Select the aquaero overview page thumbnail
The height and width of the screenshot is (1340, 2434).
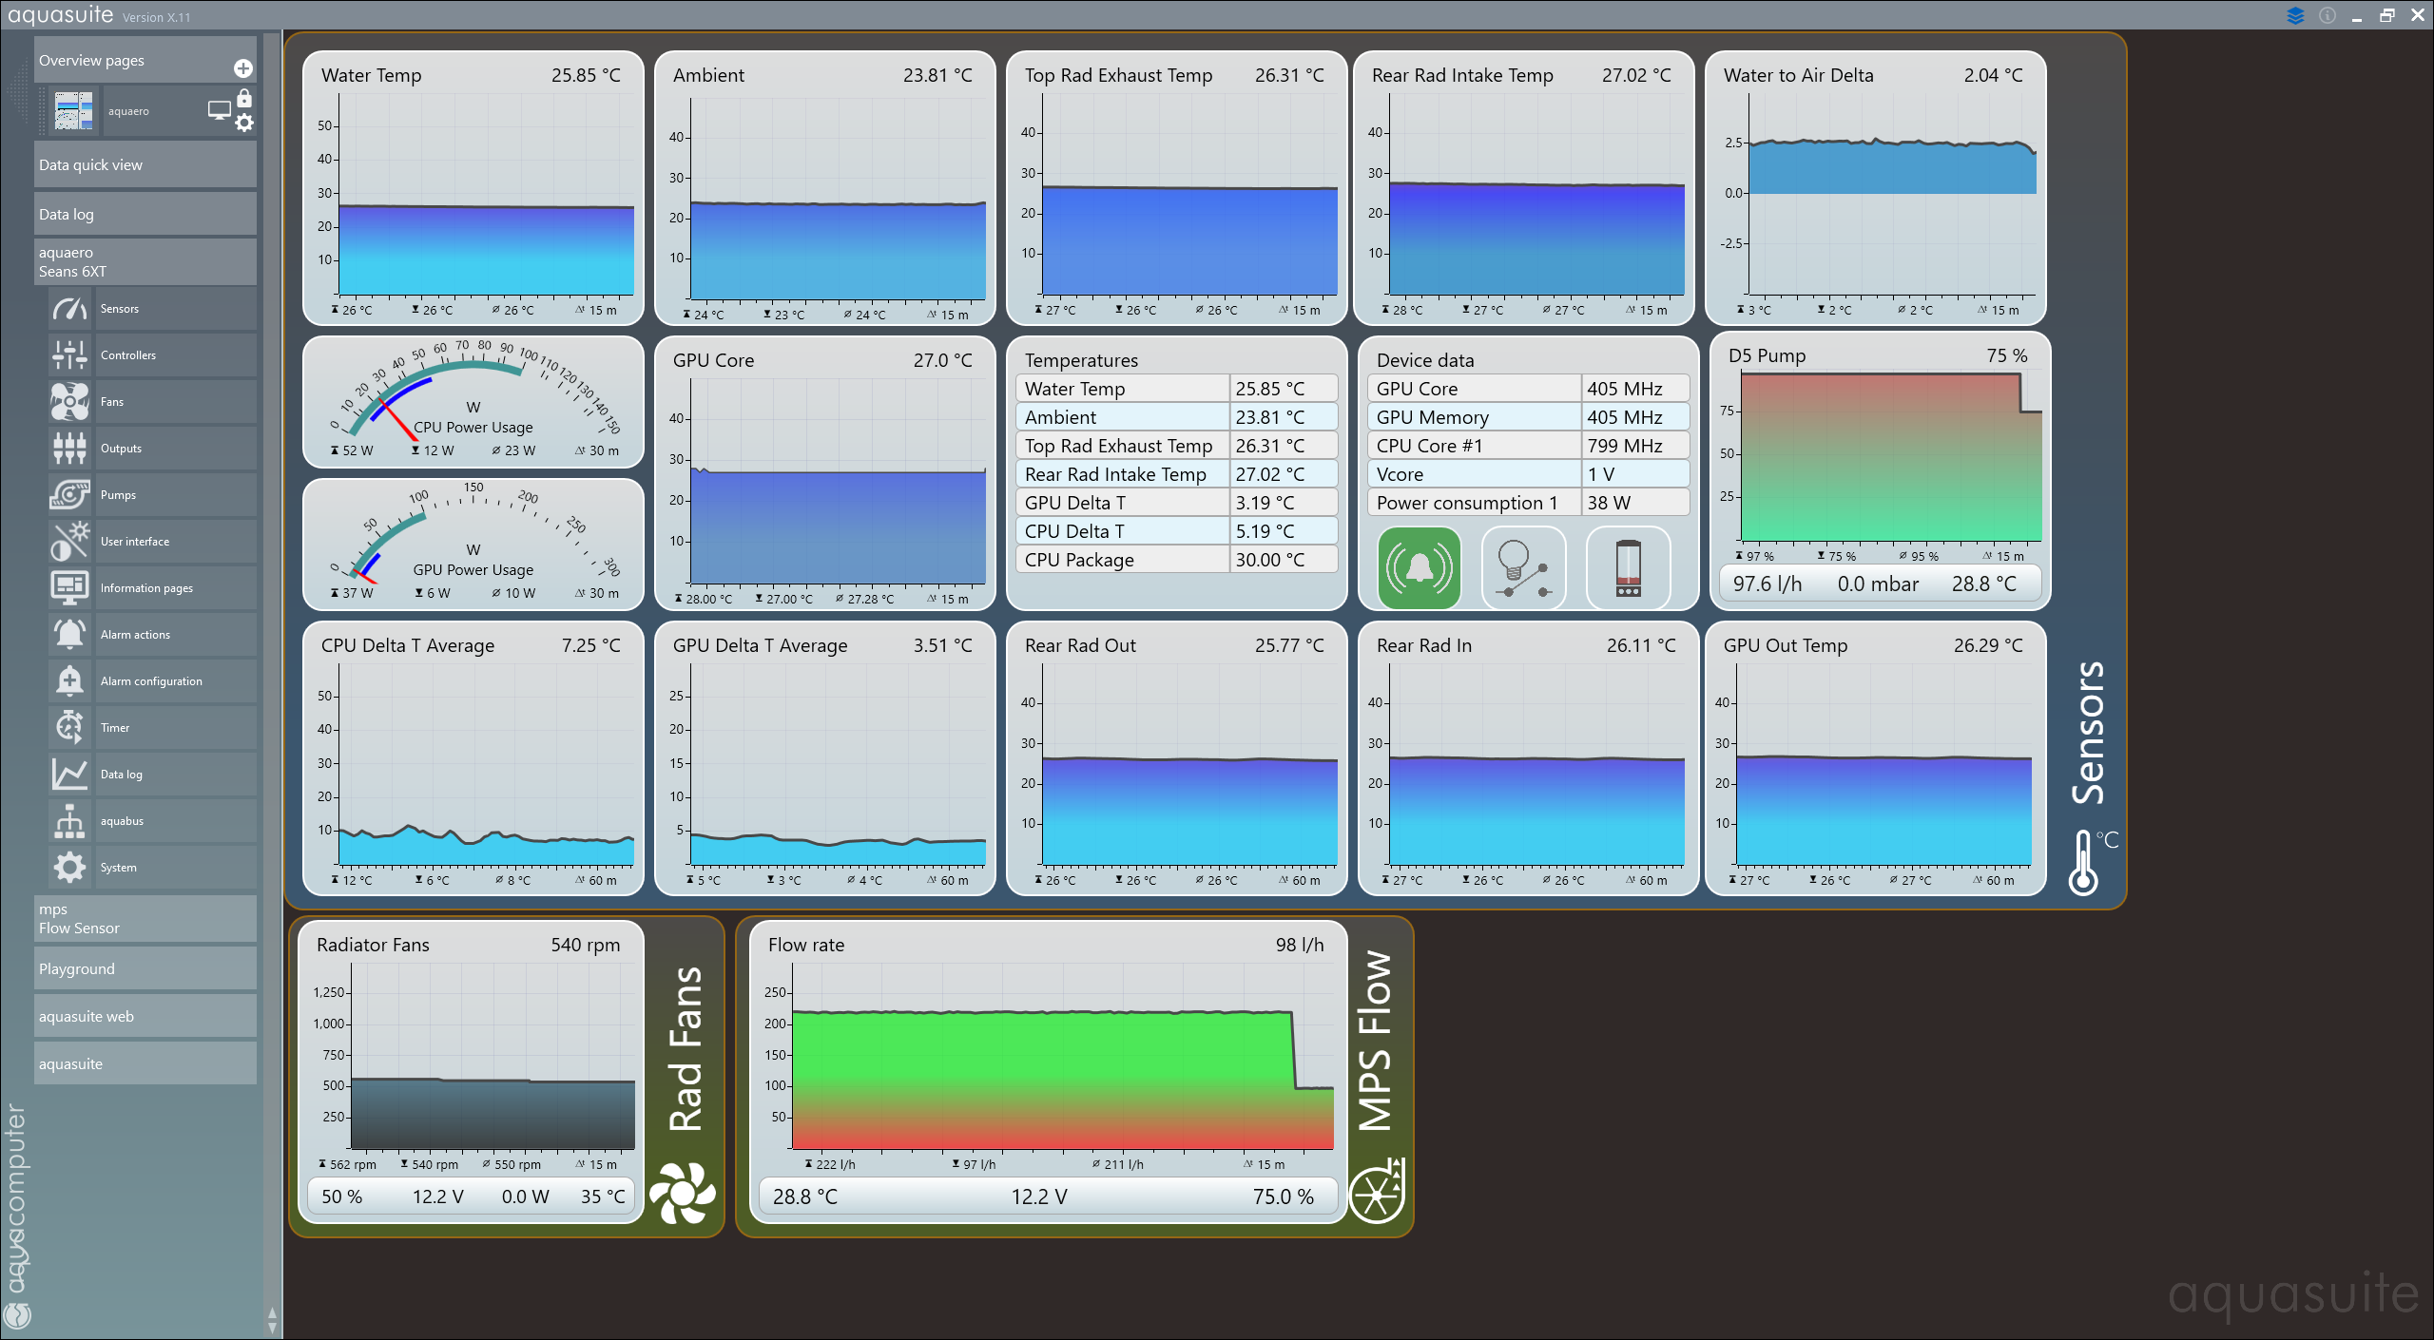point(73,111)
